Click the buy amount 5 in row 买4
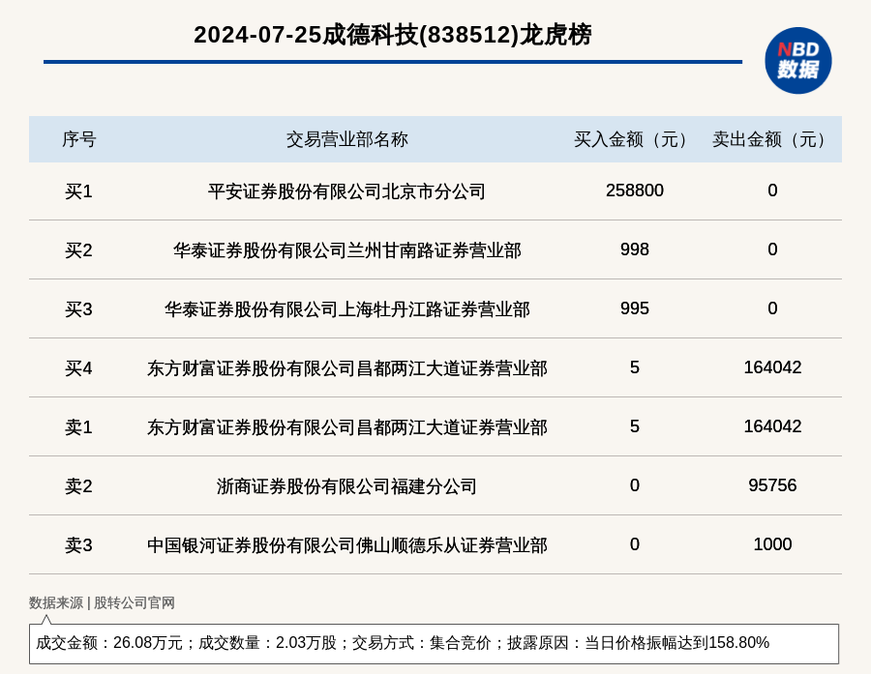This screenshot has width=871, height=674. [x=634, y=367]
